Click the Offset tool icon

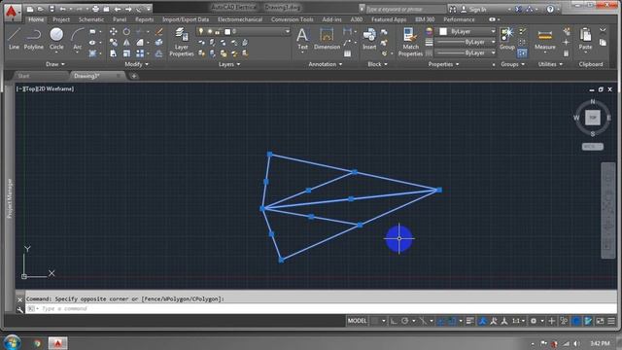click(159, 53)
